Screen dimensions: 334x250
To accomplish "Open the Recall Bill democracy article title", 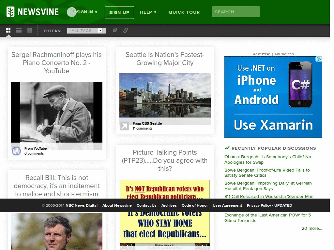I will click(57, 186).
